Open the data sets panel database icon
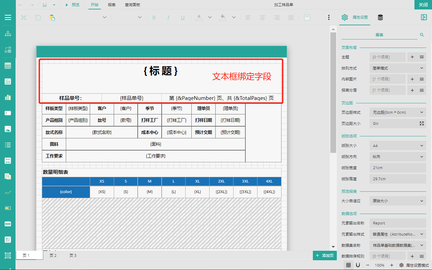This screenshot has width=432, height=270. pos(380,18)
